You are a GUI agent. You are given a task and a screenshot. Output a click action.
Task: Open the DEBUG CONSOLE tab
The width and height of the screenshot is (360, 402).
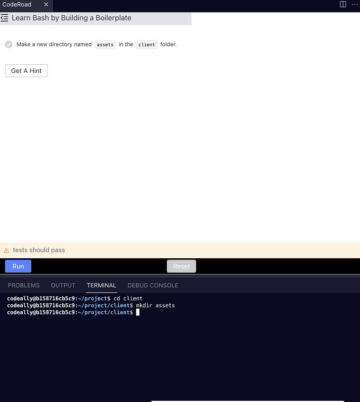153,285
